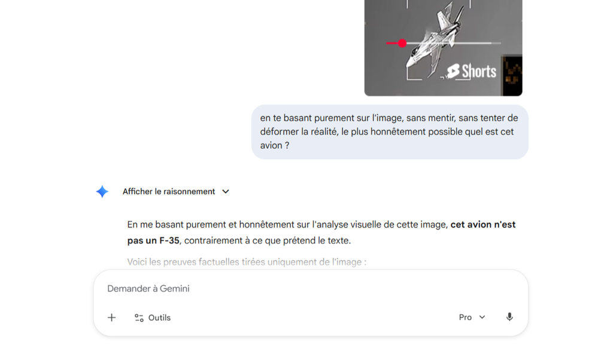Open the uploaded fighter jet image thumbnail
Image resolution: width=613 pixels, height=344 pixels.
pos(444,48)
